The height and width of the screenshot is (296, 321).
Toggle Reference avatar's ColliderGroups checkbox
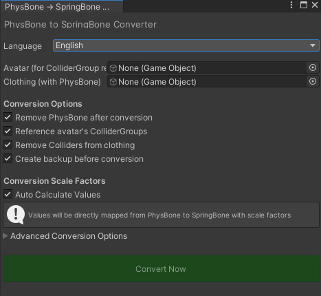8,131
